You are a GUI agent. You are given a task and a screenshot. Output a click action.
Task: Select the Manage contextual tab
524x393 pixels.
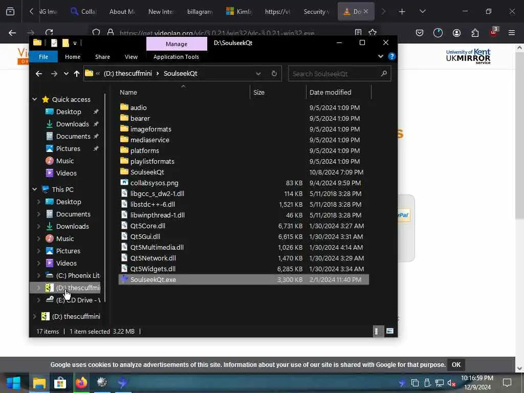click(177, 44)
